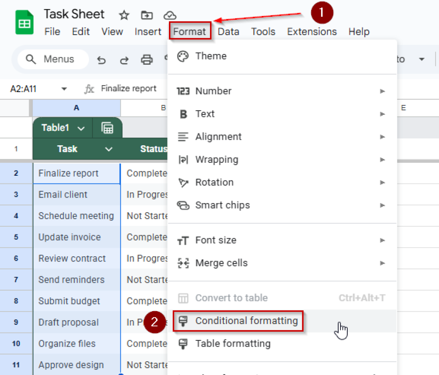Click the Smart chips icon
This screenshot has height=375, width=439.
tap(183, 205)
